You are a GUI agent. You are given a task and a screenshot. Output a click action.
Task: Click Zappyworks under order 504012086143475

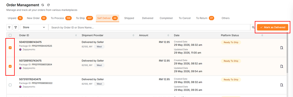click(29, 50)
